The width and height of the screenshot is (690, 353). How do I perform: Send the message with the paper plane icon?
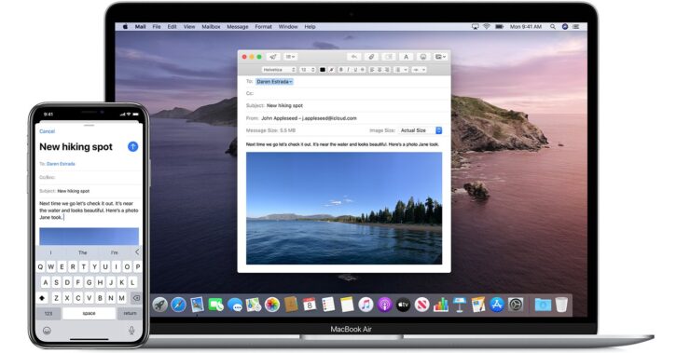coord(273,57)
